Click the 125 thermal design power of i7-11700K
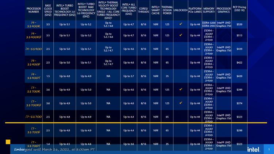 click(x=167, y=90)
